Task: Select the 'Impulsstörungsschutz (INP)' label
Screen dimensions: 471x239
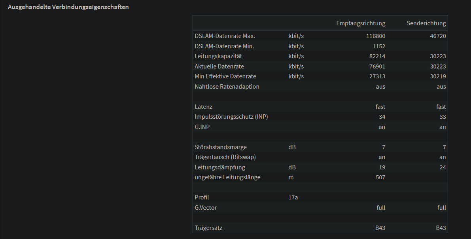Action: coord(231,117)
